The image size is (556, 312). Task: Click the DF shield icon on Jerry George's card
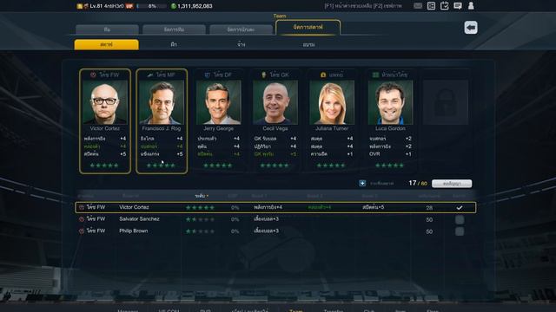click(208, 75)
